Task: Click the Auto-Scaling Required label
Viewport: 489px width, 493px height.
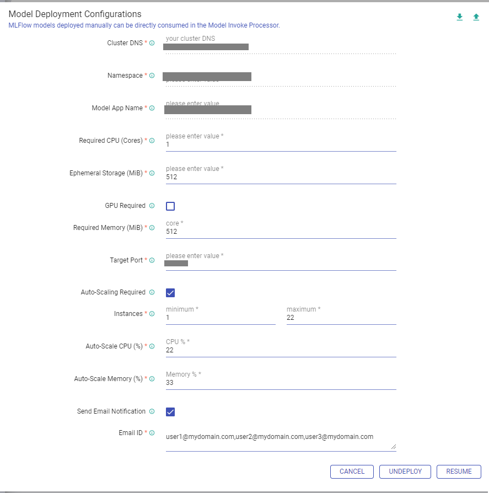Action: click(x=113, y=292)
